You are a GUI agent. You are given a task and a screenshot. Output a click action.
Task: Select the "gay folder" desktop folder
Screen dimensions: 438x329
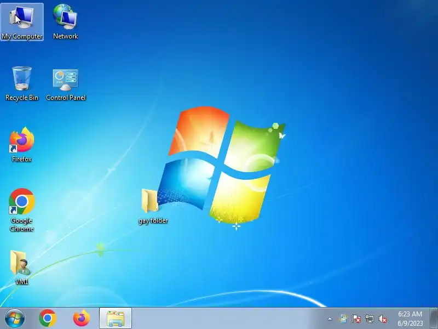(153, 207)
